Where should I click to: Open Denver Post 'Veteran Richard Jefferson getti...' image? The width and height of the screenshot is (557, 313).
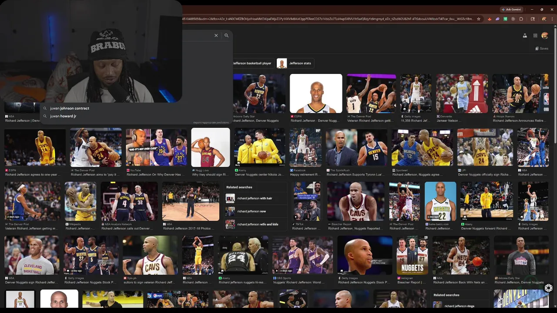point(371,93)
